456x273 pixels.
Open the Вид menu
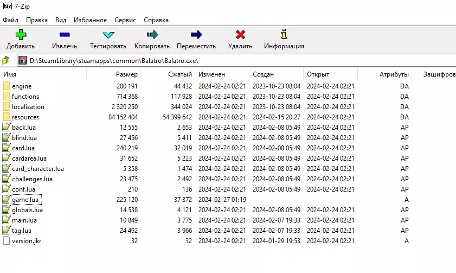pos(61,20)
